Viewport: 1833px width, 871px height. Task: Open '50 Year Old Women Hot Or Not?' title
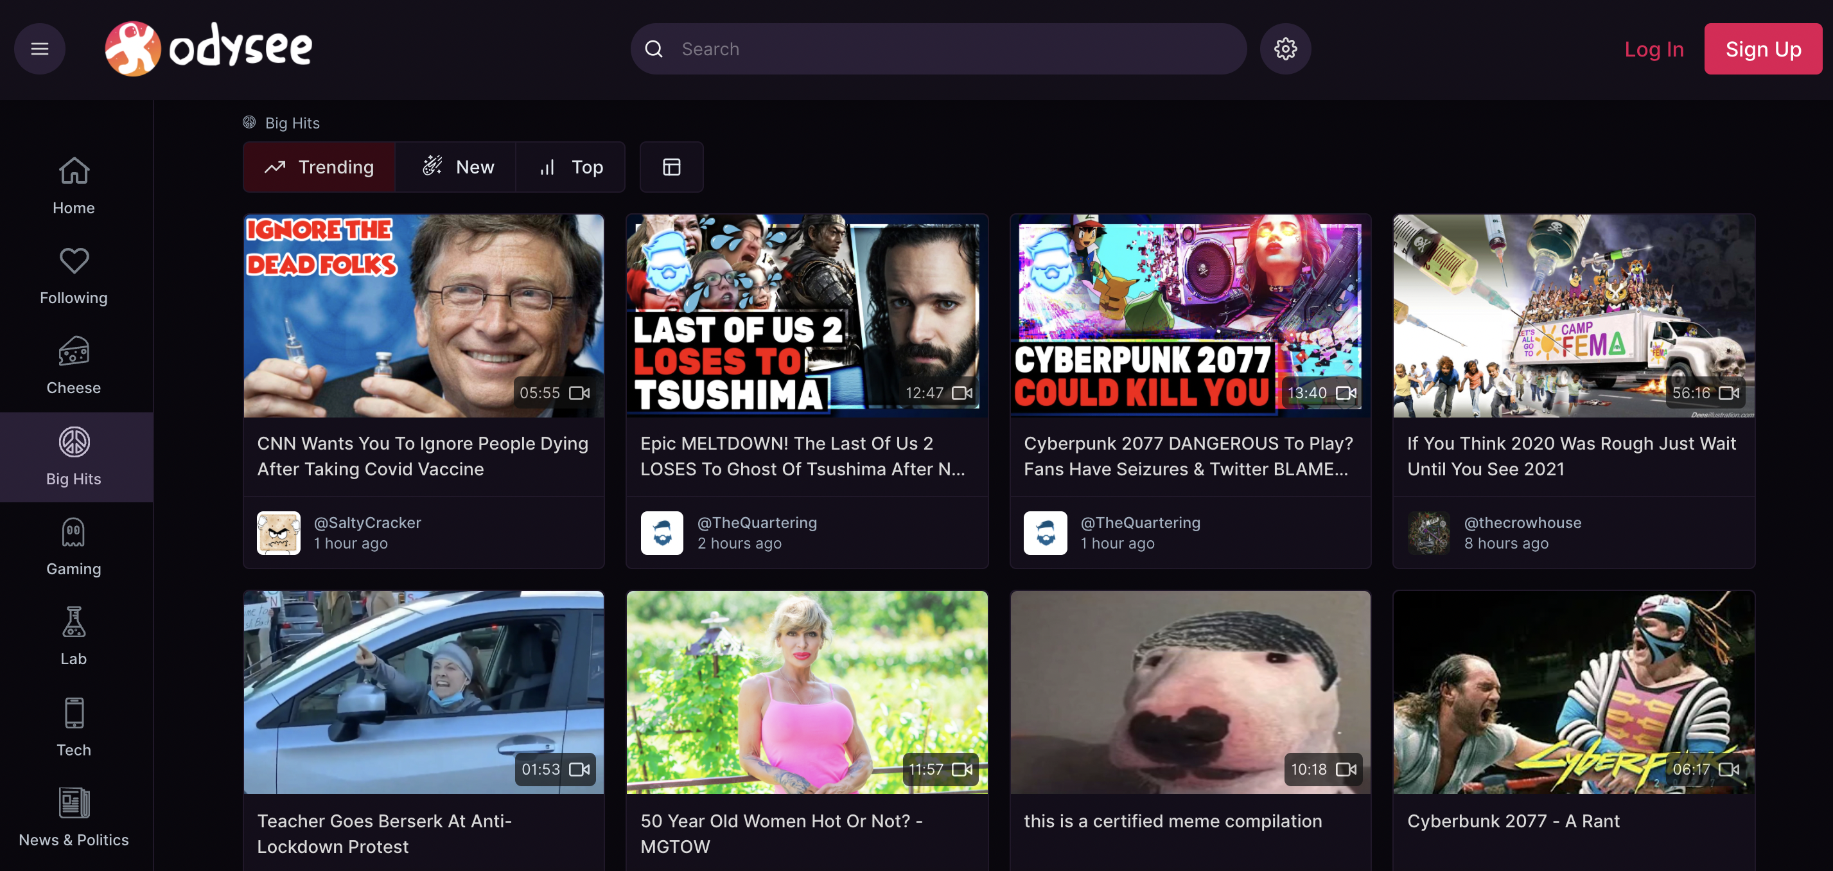coord(781,834)
